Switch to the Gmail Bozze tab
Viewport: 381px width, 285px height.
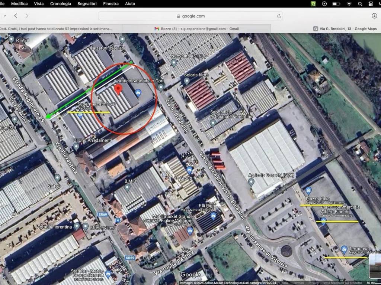[x=196, y=29]
